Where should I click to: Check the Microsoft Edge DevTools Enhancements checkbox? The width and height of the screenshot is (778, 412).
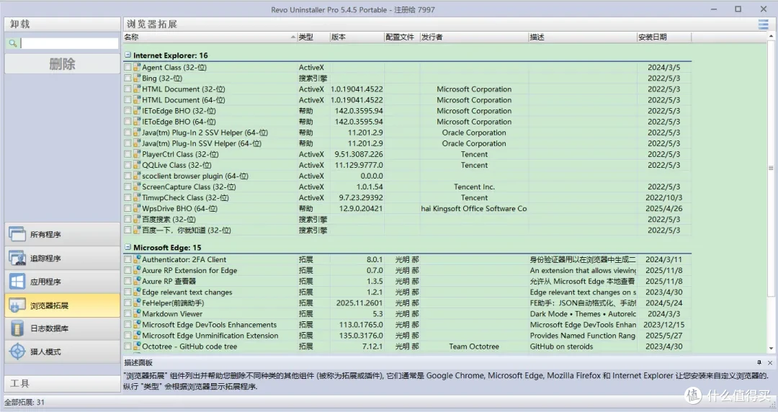coord(128,325)
